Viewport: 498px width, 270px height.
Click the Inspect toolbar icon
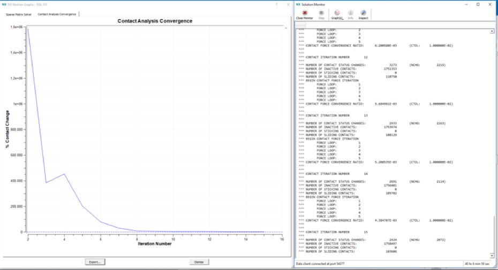coord(364,13)
